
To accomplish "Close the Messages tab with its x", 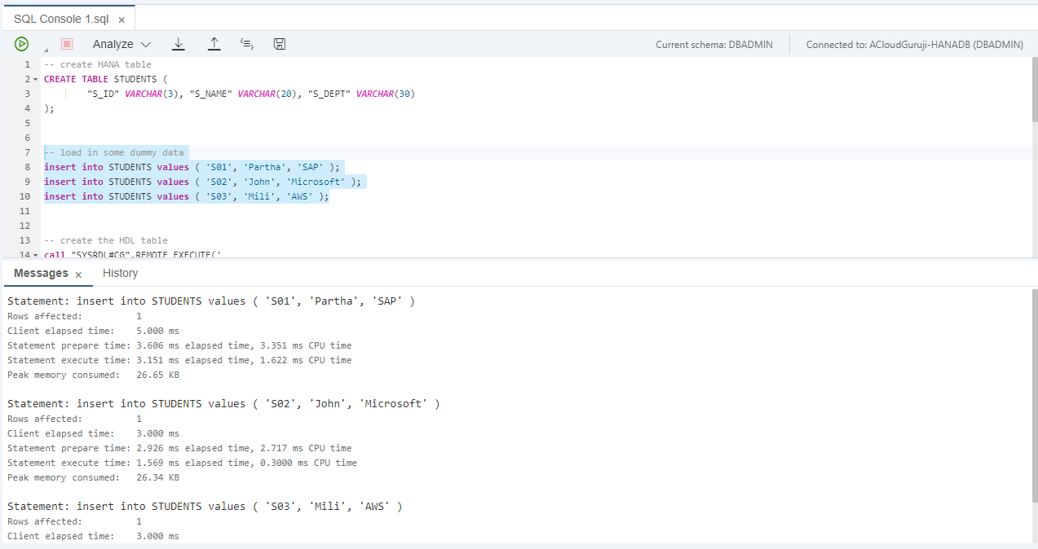I will click(x=78, y=275).
